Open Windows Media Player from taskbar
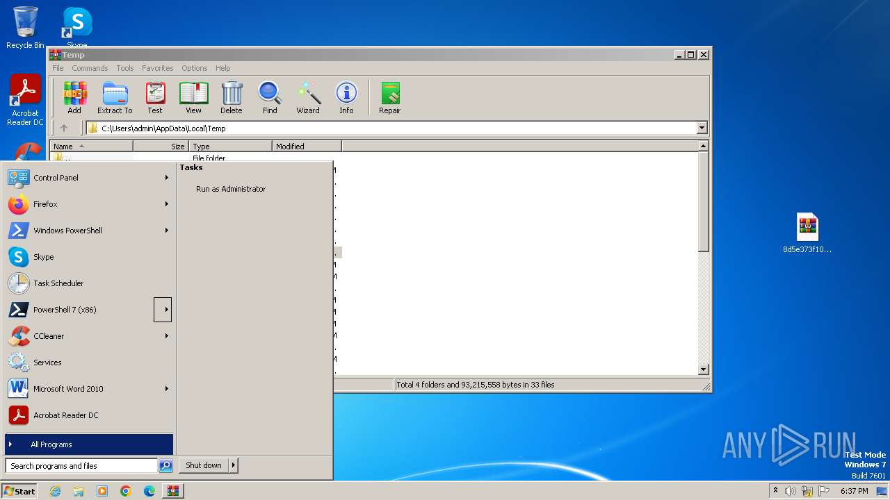Image resolution: width=890 pixels, height=500 pixels. [x=102, y=491]
